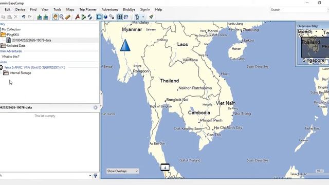Click the Delete X toolbar icon
This screenshot has width=329, height=185.
15,17
